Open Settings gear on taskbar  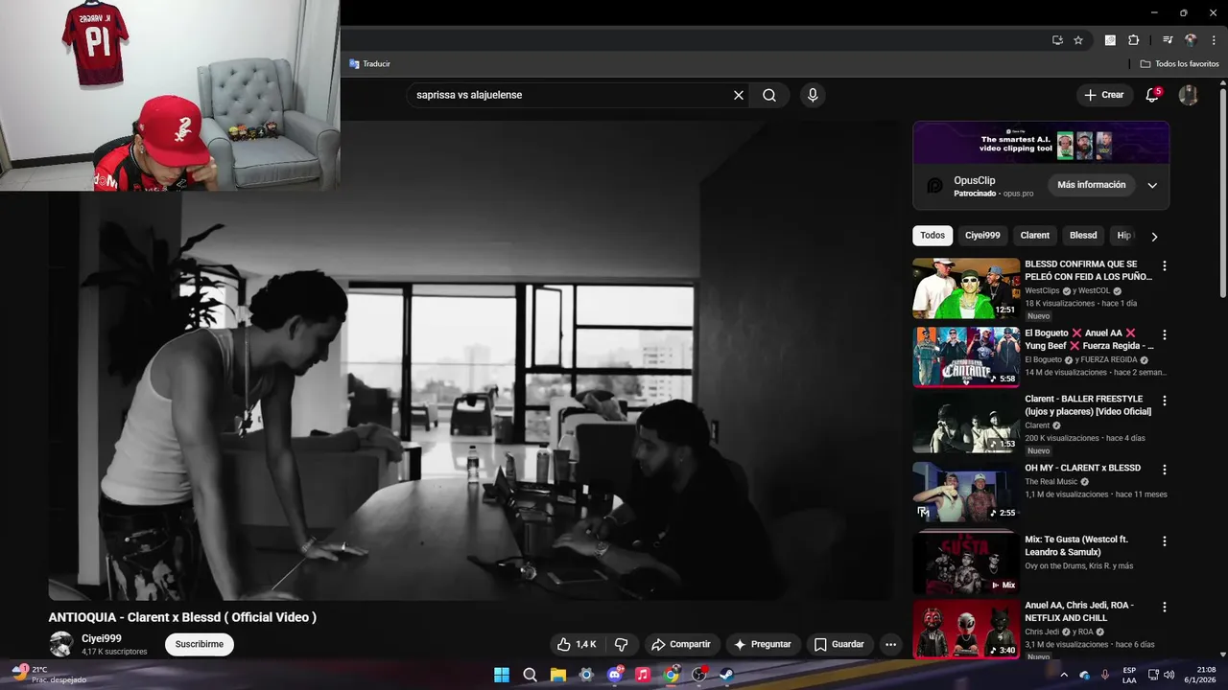tap(586, 675)
